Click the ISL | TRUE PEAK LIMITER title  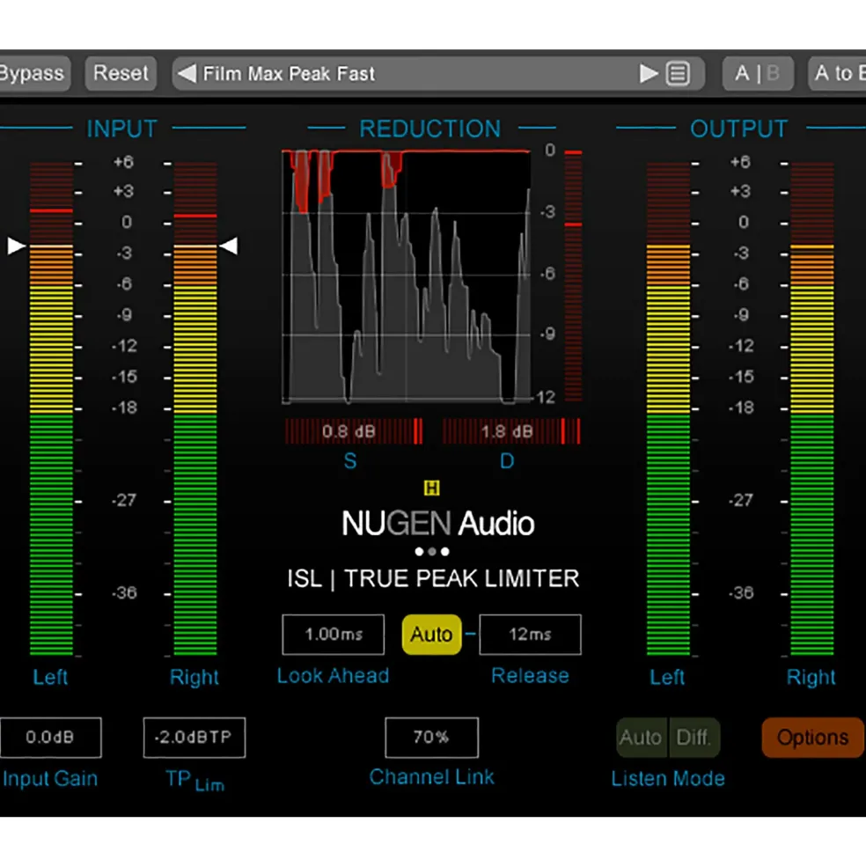(433, 579)
